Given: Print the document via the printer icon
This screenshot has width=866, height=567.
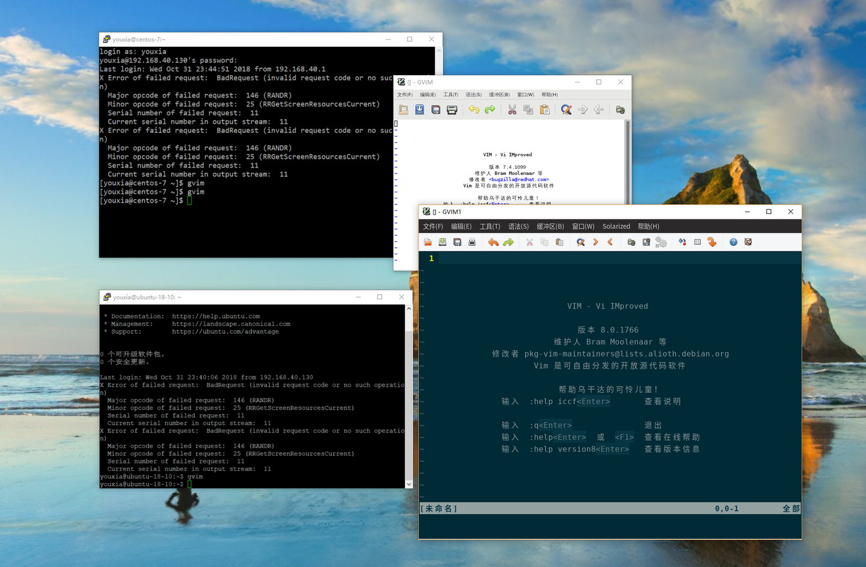Looking at the screenshot, I should 472,242.
